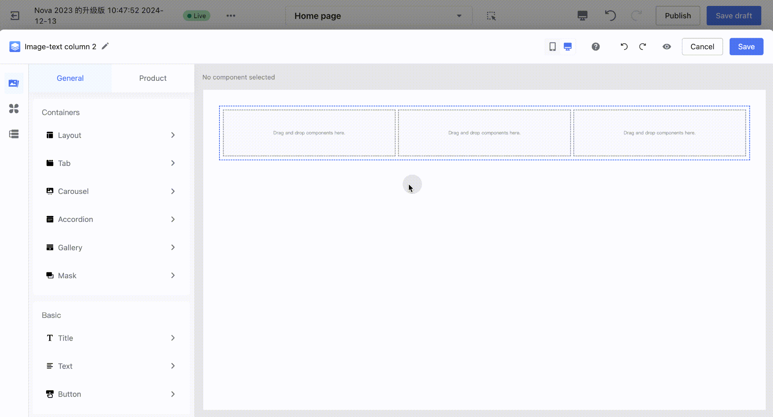
Task: Open the help question mark icon
Action: [595, 47]
